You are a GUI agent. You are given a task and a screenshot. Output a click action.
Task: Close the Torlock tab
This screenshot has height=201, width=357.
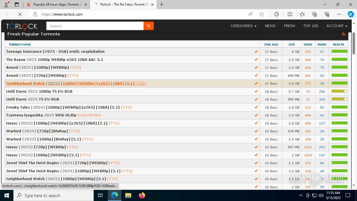point(152,4)
